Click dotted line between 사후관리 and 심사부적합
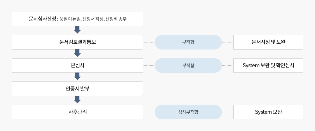 (x=149, y=112)
